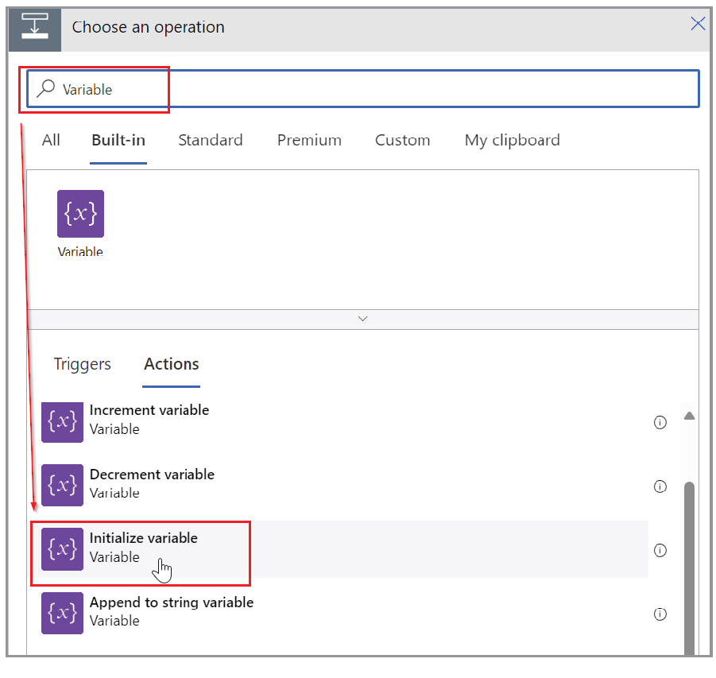Show info for Decrement variable
The width and height of the screenshot is (716, 678).
pyautogui.click(x=660, y=486)
